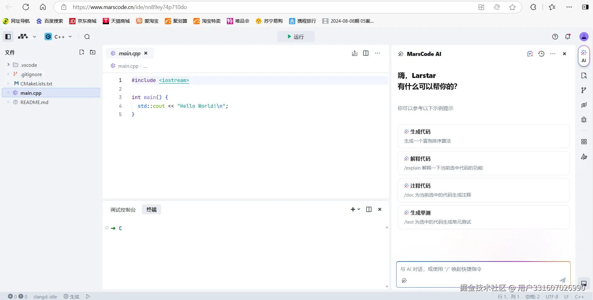
Task: Open MarsCode AI more options menu
Action: coord(553,54)
